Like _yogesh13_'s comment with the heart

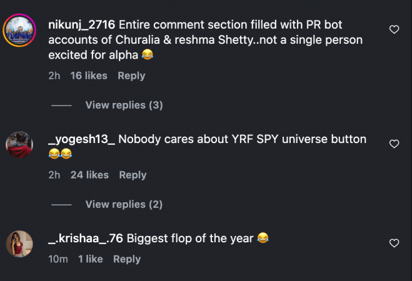pos(394,144)
